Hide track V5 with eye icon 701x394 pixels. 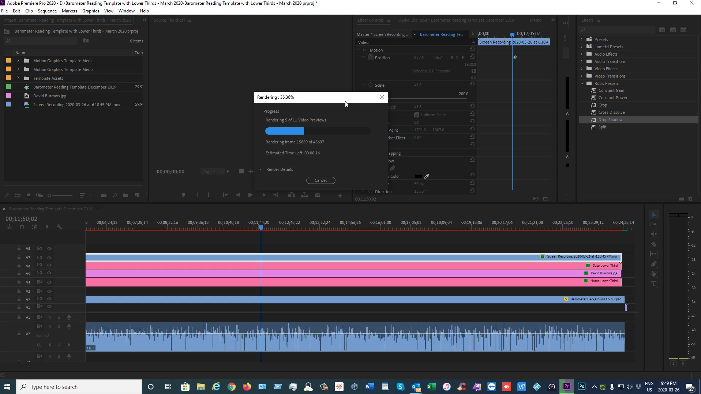(49, 273)
